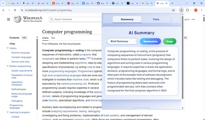205x120 pixels.
Task: Go forward to the next page
Action: [9, 10]
